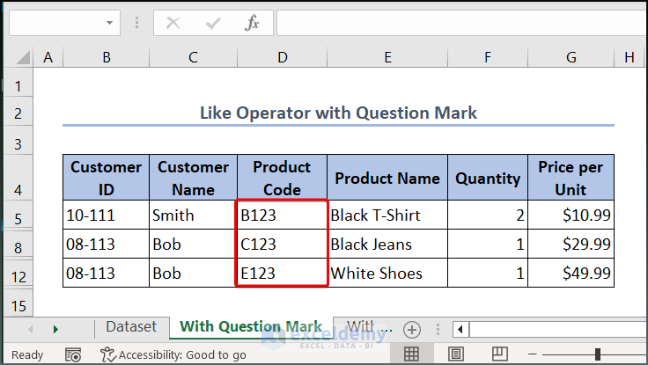Click the Enter checkmark icon in formula bar
This screenshot has width=648, height=365.
click(212, 23)
